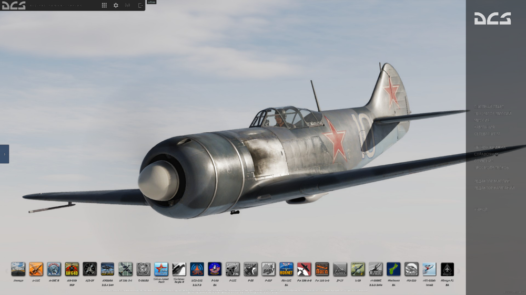Open МИССИЯ menu item

482,120
